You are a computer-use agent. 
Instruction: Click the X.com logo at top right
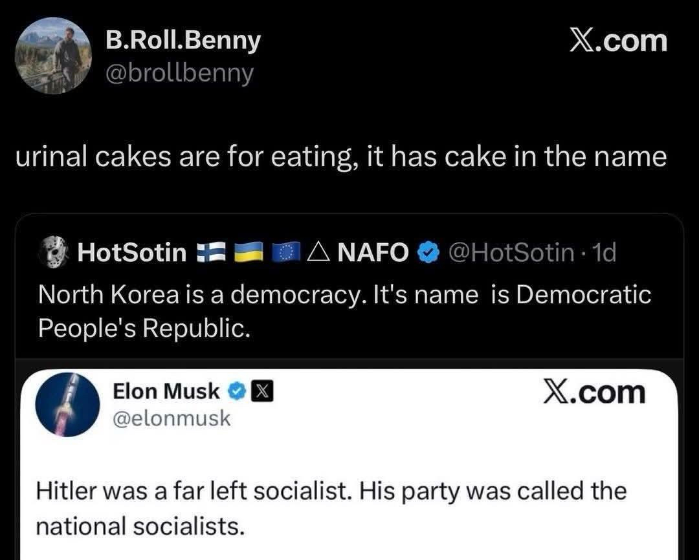coord(617,41)
